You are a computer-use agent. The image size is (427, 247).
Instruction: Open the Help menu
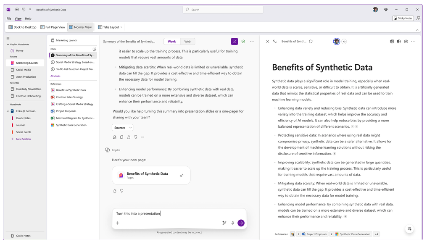[28, 18]
